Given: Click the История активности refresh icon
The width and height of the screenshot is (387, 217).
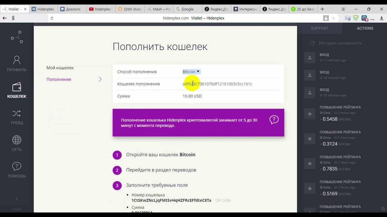Looking at the screenshot, I should click(313, 43).
